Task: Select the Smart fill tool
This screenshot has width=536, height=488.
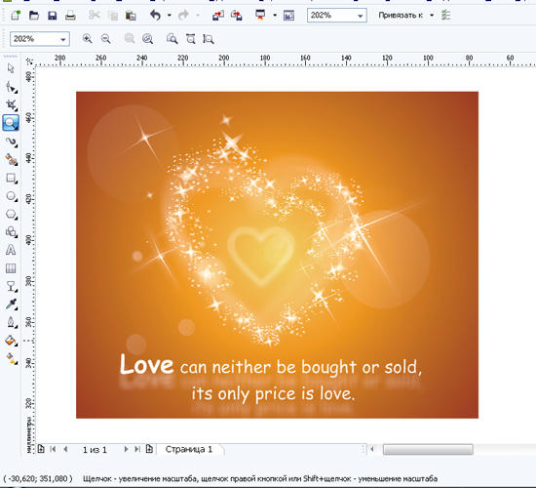Action: point(11,160)
